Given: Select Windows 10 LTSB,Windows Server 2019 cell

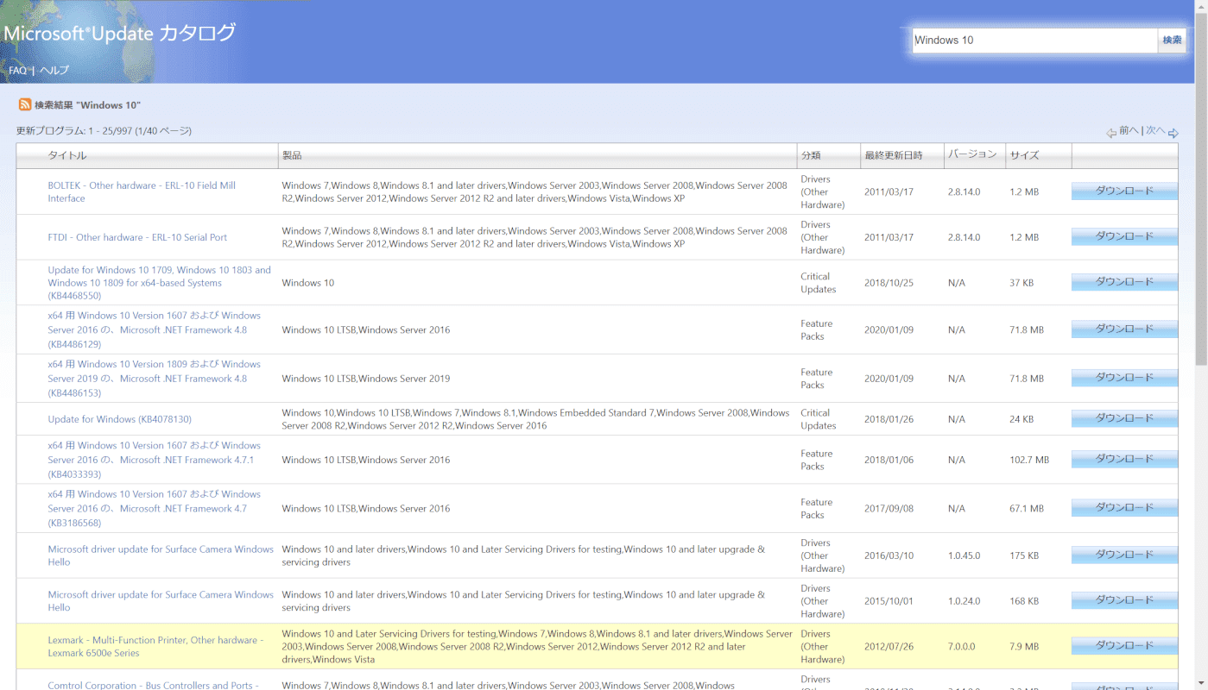Looking at the screenshot, I should pos(365,379).
